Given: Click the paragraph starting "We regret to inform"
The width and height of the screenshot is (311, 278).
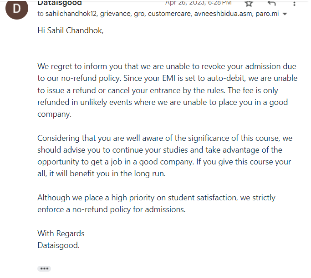Looking at the screenshot, I should pyautogui.click(x=168, y=90).
